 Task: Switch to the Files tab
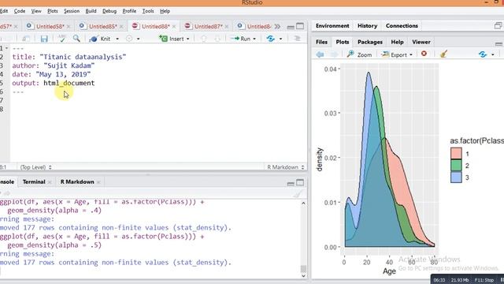pyautogui.click(x=321, y=42)
